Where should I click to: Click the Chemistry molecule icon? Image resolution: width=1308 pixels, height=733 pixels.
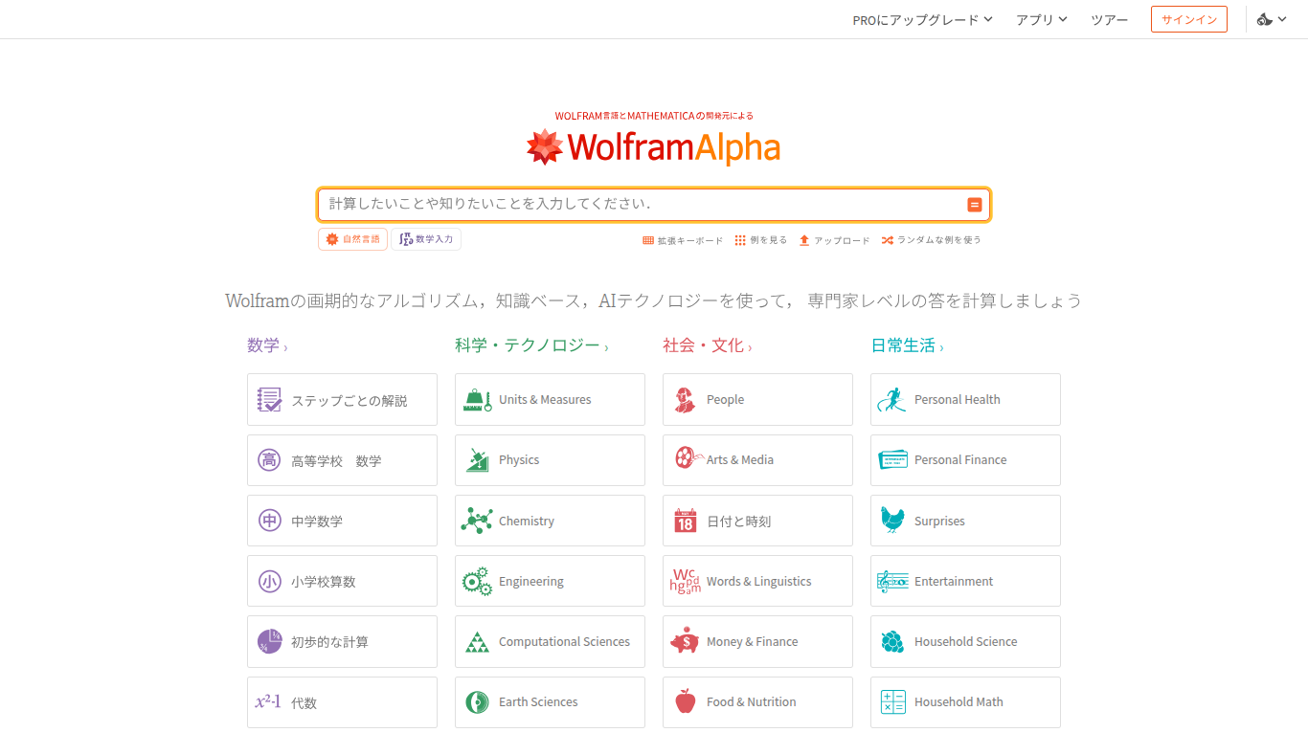click(x=477, y=521)
